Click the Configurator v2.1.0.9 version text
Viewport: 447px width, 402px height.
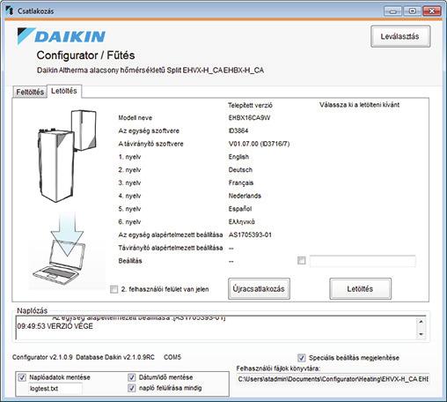42,357
